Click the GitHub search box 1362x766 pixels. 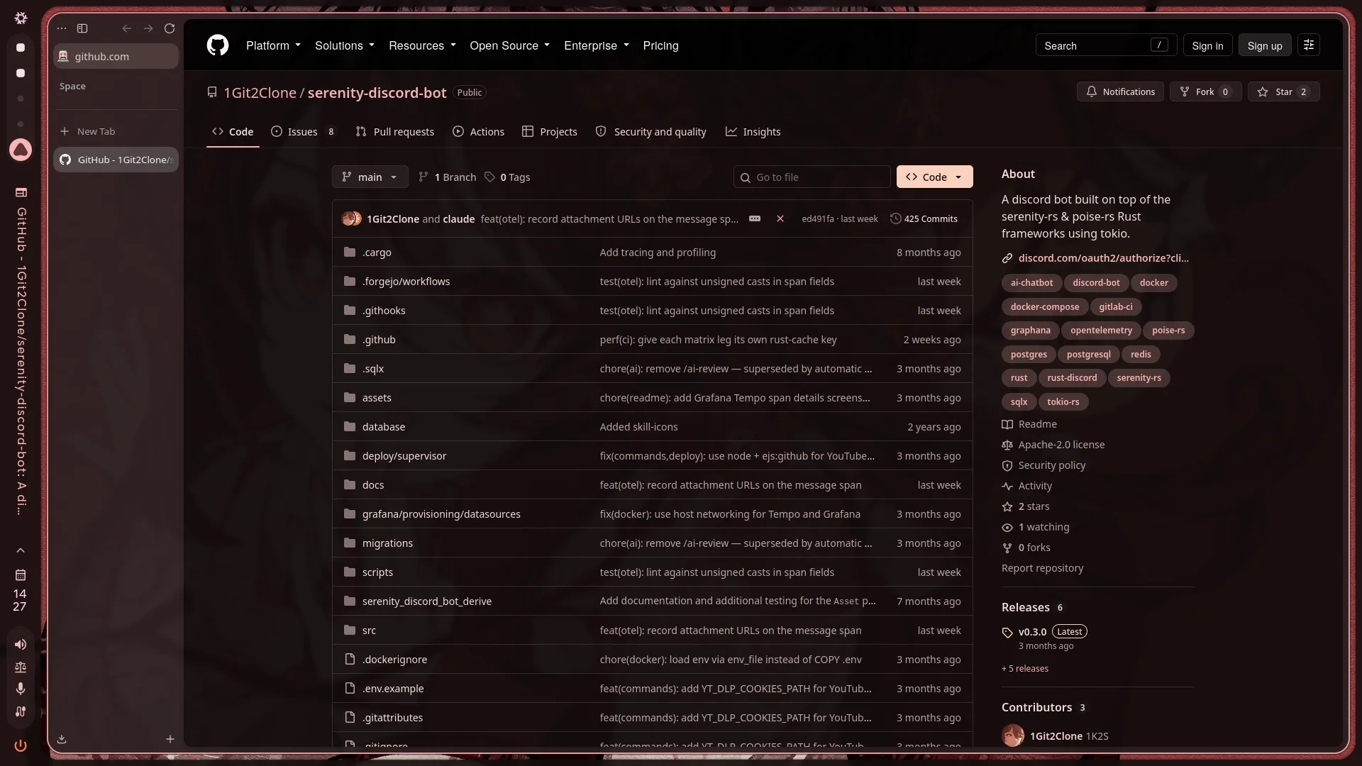coord(1106,45)
